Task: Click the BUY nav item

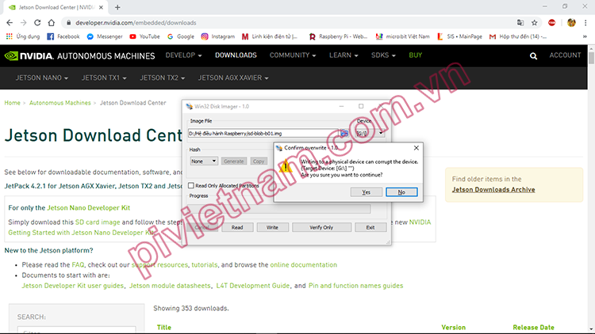Action: [x=415, y=55]
